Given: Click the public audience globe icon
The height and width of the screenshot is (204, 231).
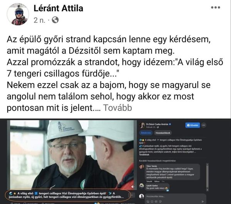Looking at the screenshot, I should click(x=55, y=20).
